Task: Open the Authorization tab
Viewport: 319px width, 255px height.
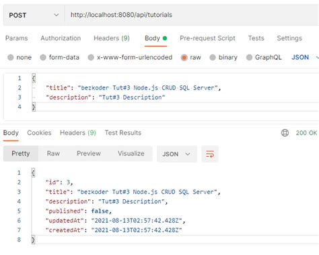Action: [x=61, y=38]
